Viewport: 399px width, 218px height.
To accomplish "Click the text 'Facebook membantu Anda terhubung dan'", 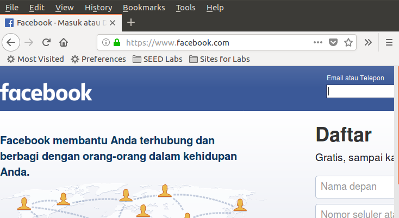I will [108, 140].
